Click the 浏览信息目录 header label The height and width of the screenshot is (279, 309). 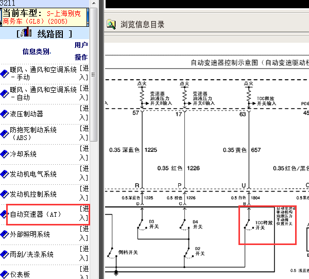pyautogui.click(x=142, y=25)
